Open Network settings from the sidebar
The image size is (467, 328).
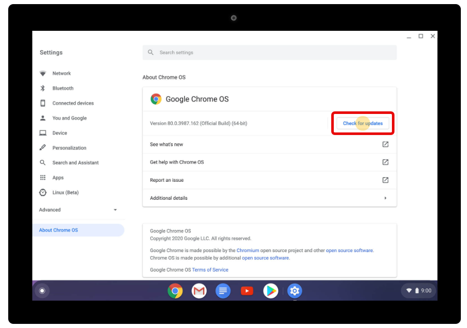[62, 73]
